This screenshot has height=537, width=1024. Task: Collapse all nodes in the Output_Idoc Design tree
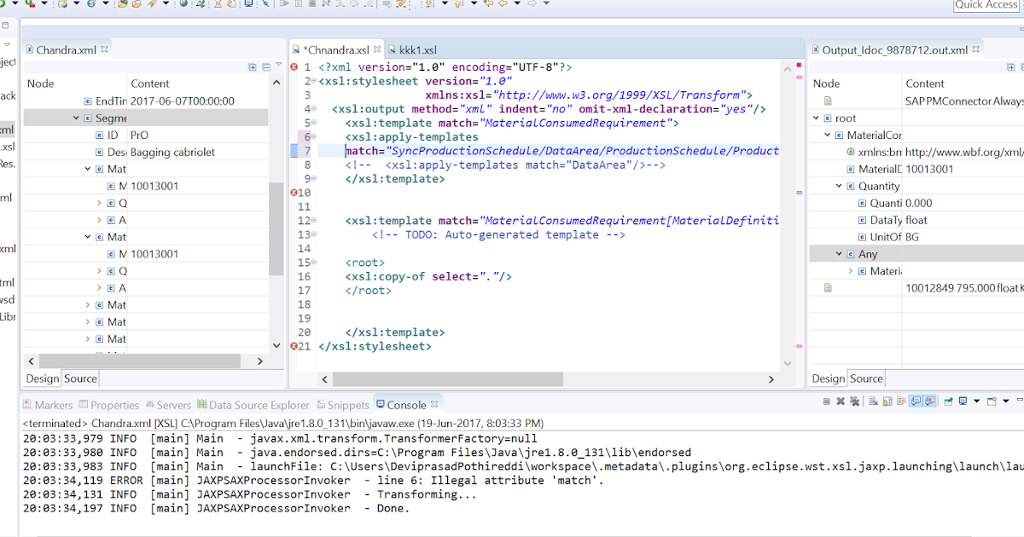[x=1022, y=67]
